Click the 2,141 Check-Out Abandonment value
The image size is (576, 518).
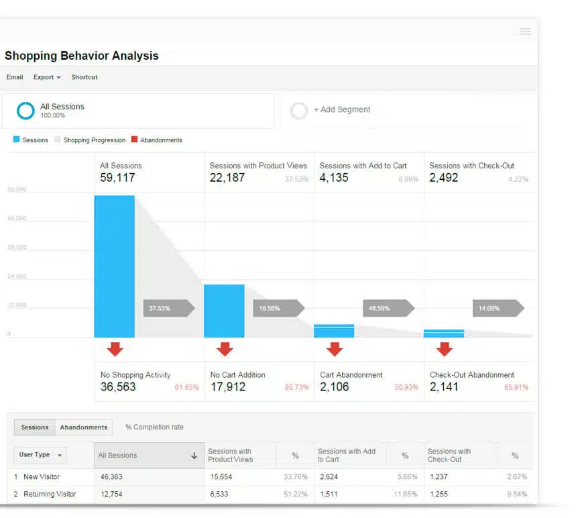click(x=444, y=386)
